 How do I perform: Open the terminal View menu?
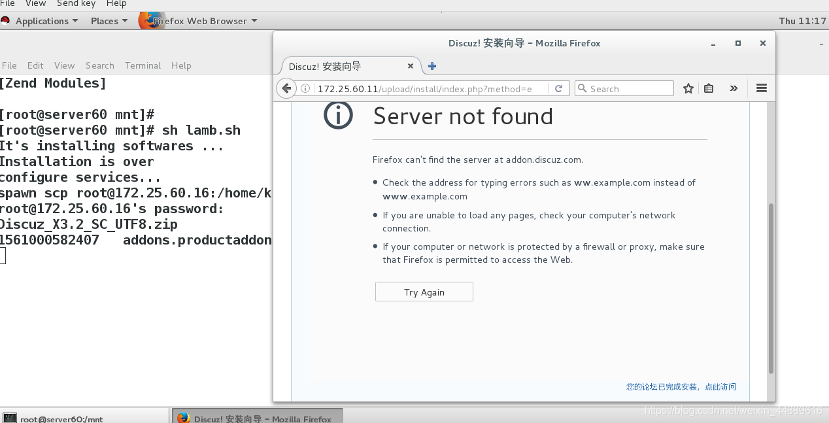(64, 65)
